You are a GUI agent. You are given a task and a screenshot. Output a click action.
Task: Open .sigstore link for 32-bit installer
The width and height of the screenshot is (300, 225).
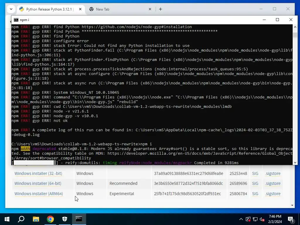tap(273, 173)
